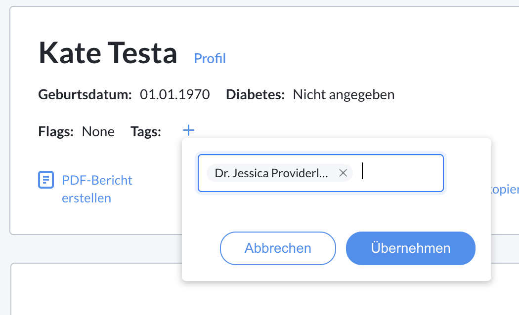Click the patient name Kate Testa
519x315 pixels.
click(108, 53)
